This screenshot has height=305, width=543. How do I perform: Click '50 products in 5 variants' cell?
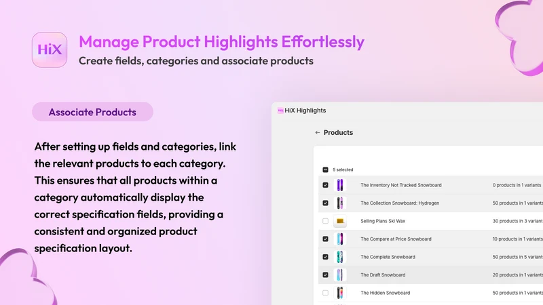pos(518,257)
